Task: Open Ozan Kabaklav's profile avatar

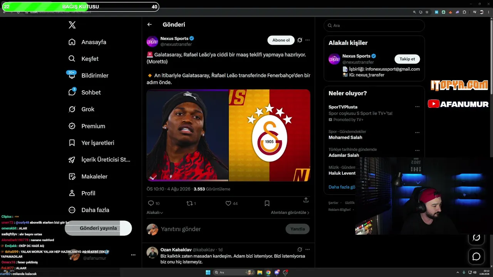Action: (153, 252)
